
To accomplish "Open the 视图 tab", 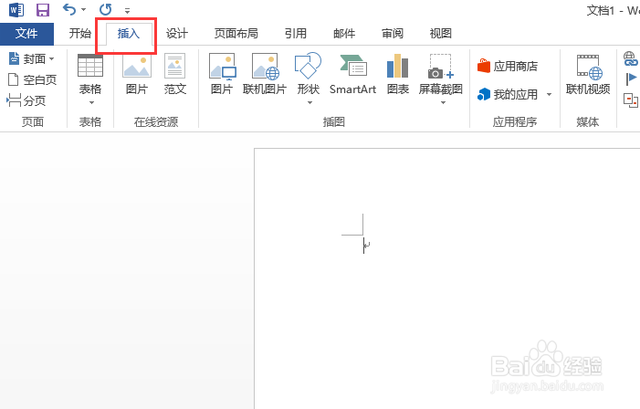I will pyautogui.click(x=440, y=34).
